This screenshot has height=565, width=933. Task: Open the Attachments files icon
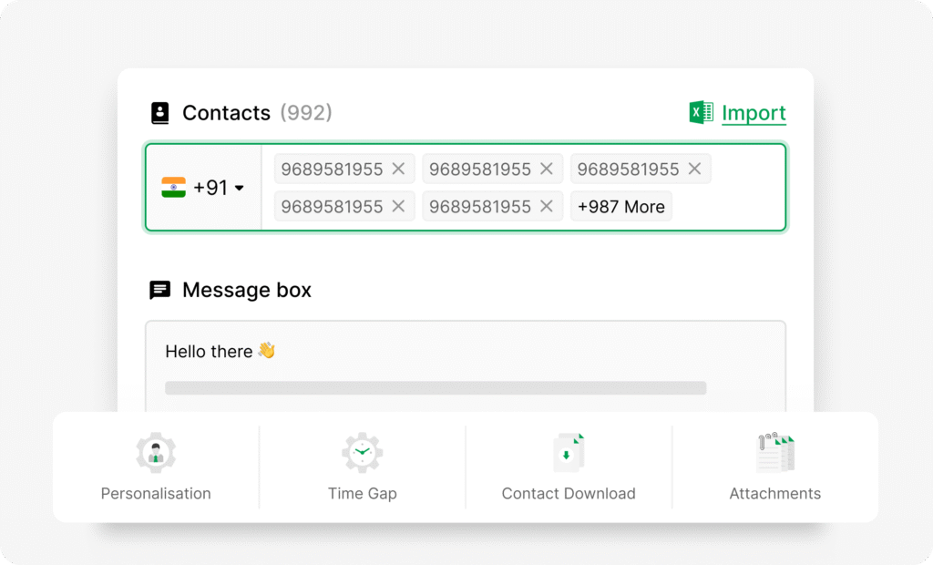tap(774, 452)
